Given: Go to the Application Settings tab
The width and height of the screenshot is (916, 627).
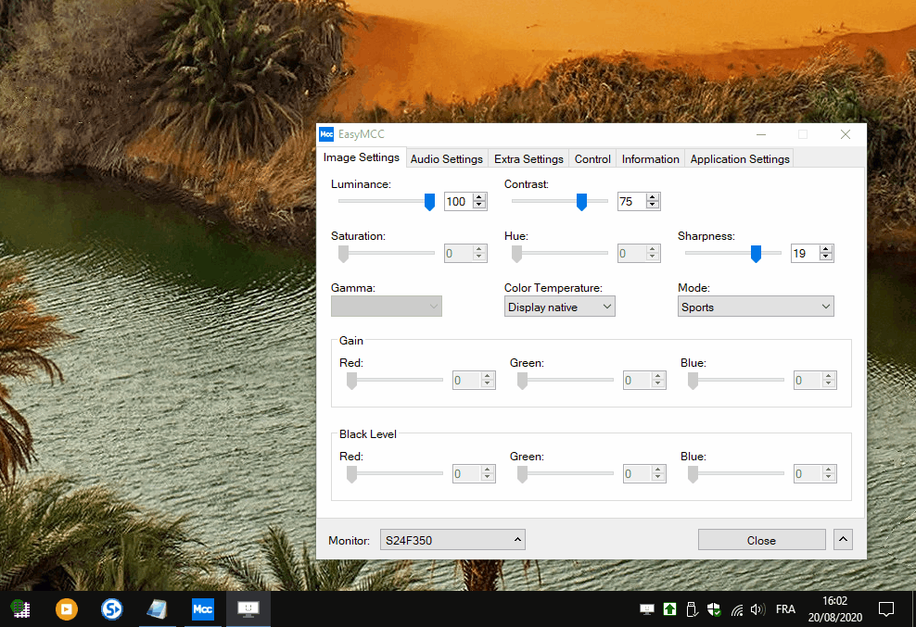Looking at the screenshot, I should [740, 158].
